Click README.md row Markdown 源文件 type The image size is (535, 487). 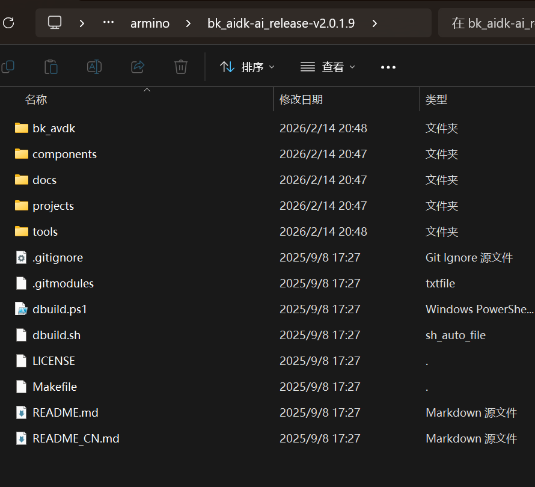pos(471,412)
